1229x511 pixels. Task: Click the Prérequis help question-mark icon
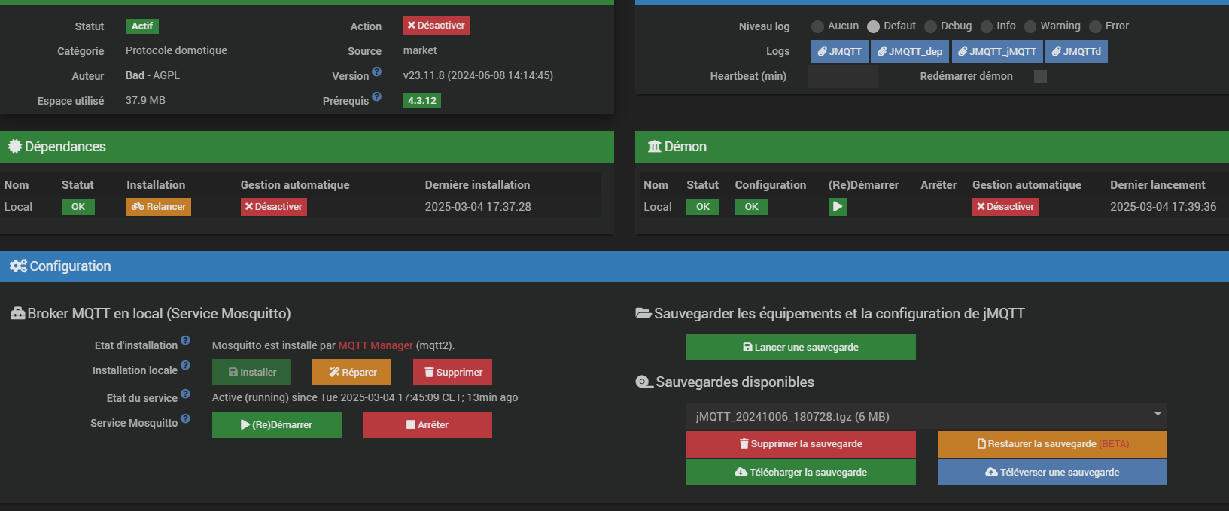(377, 97)
